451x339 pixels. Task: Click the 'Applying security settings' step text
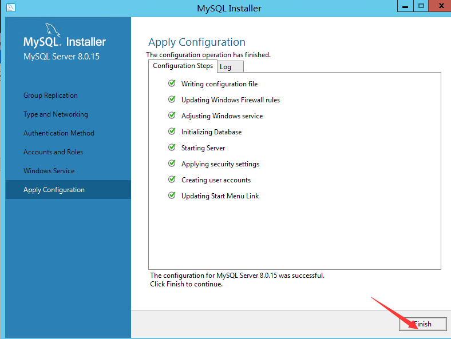(x=220, y=164)
